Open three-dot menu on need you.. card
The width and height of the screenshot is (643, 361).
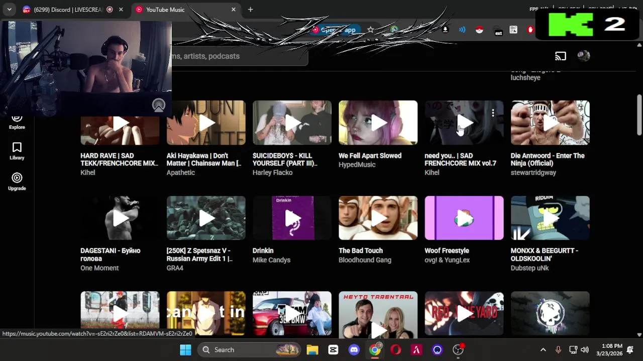point(493,113)
